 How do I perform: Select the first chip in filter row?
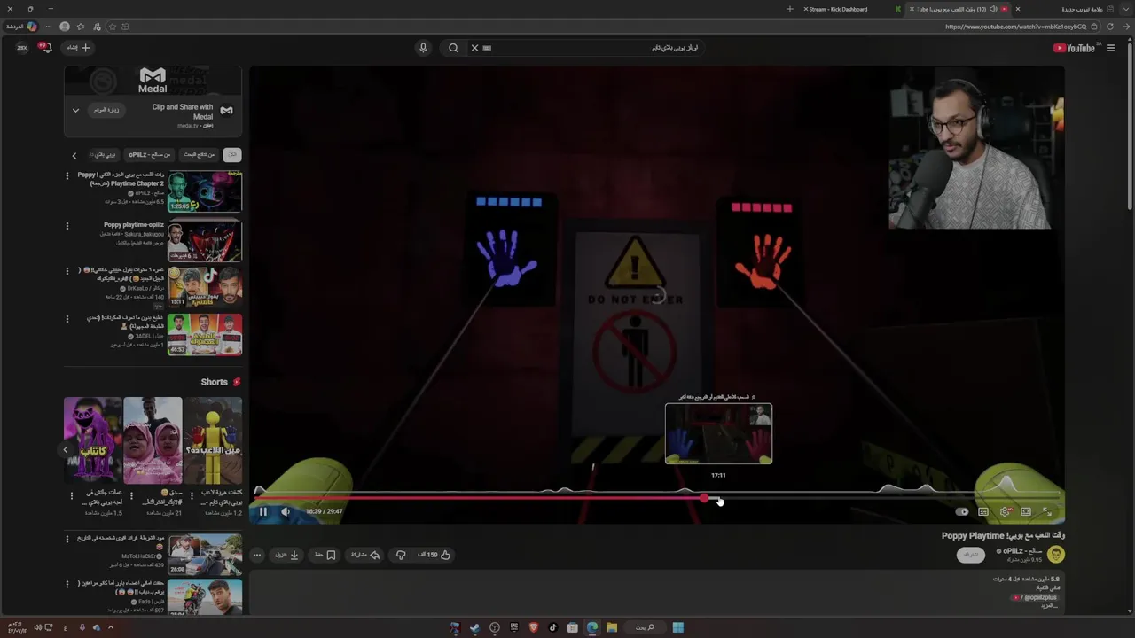232,154
